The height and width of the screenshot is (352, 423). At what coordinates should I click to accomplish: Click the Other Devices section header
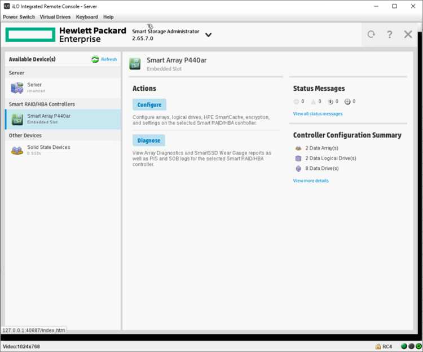coord(25,135)
